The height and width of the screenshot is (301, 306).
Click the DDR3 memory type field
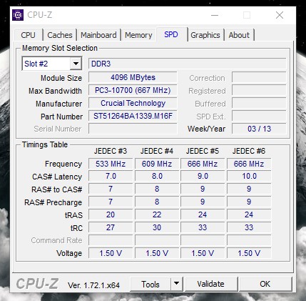[x=187, y=64]
